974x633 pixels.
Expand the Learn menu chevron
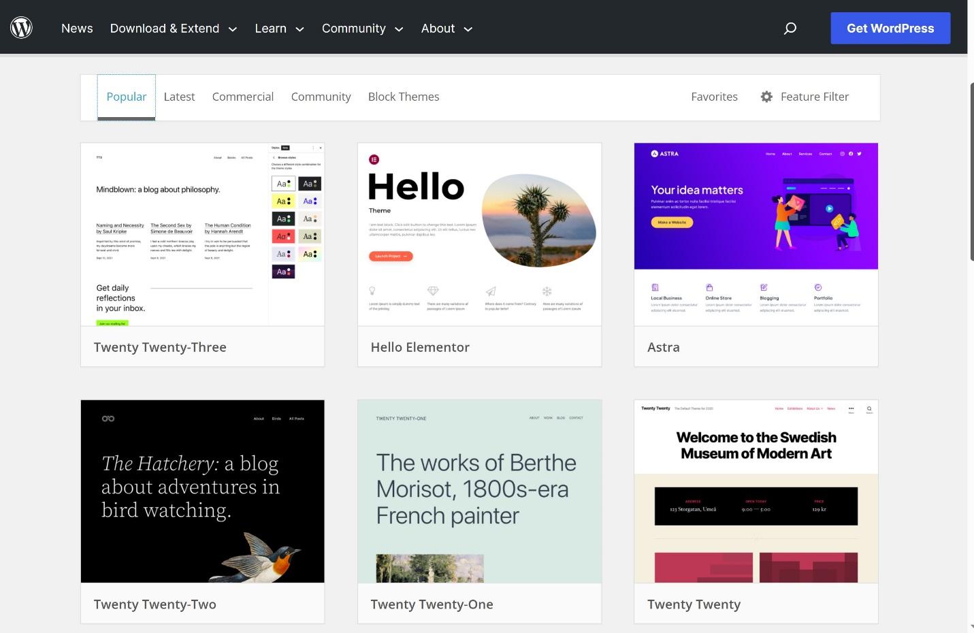pyautogui.click(x=299, y=29)
